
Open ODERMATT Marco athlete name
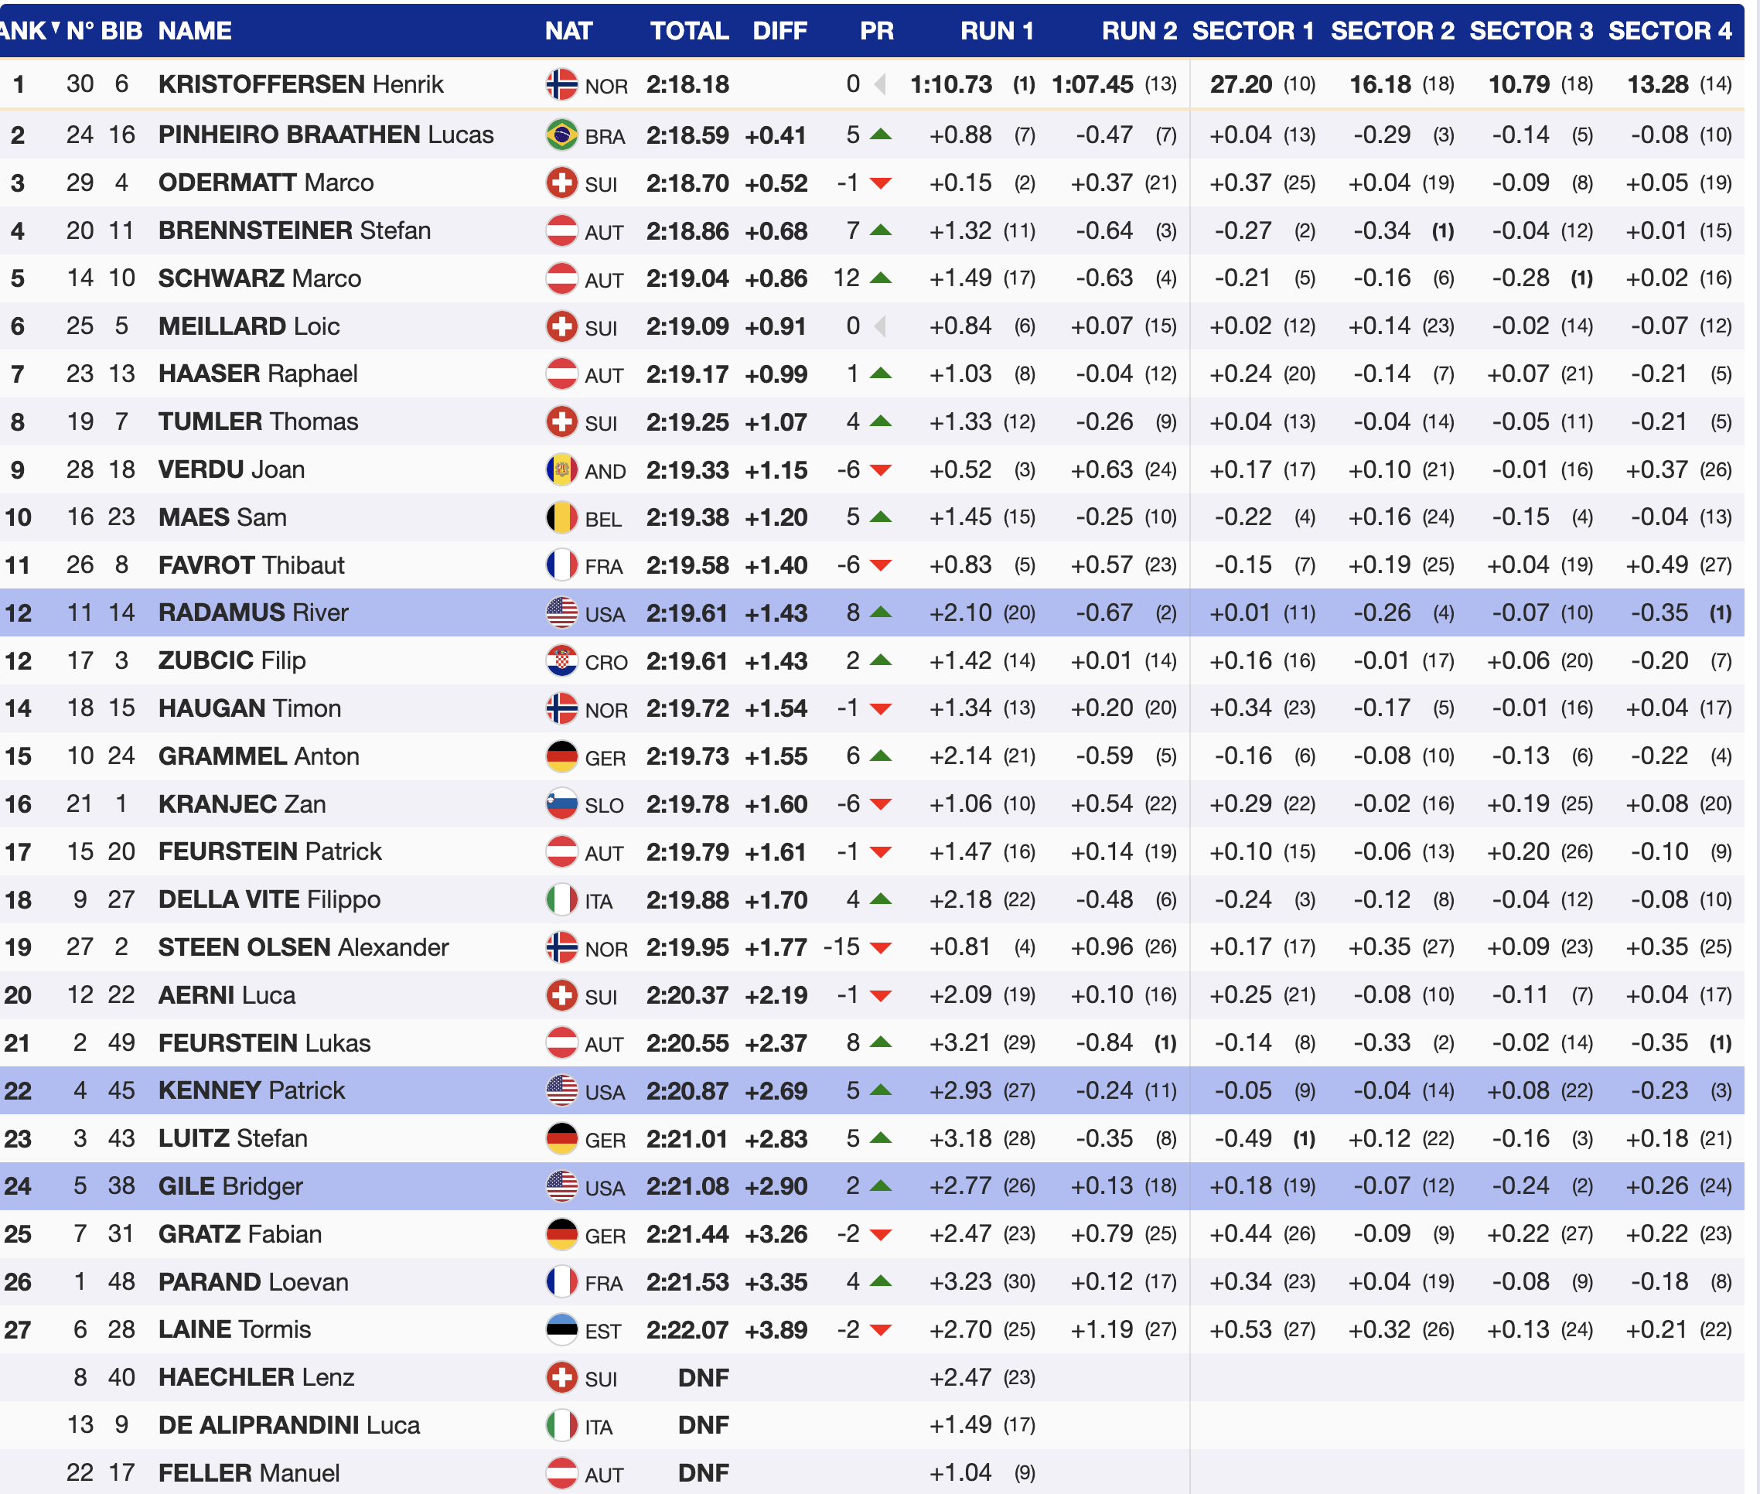266,183
